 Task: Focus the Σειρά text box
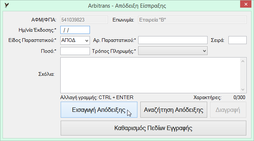238,40
